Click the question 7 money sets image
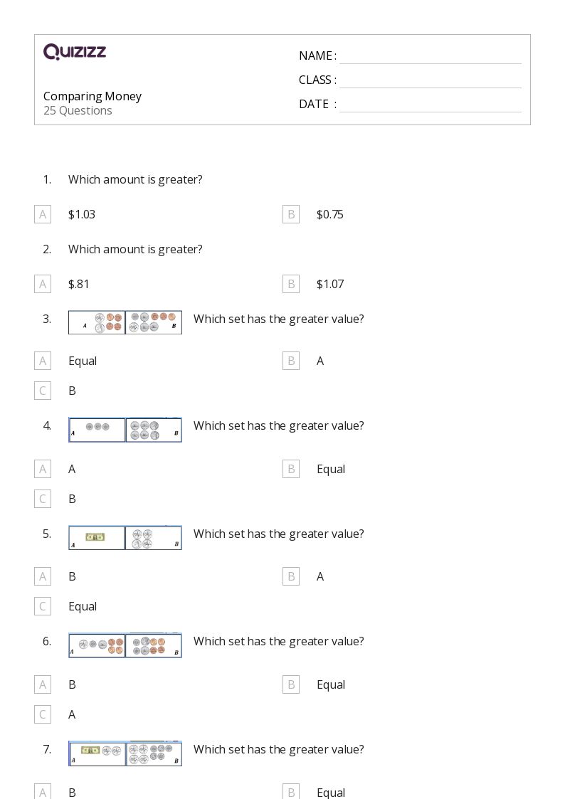 (x=125, y=753)
